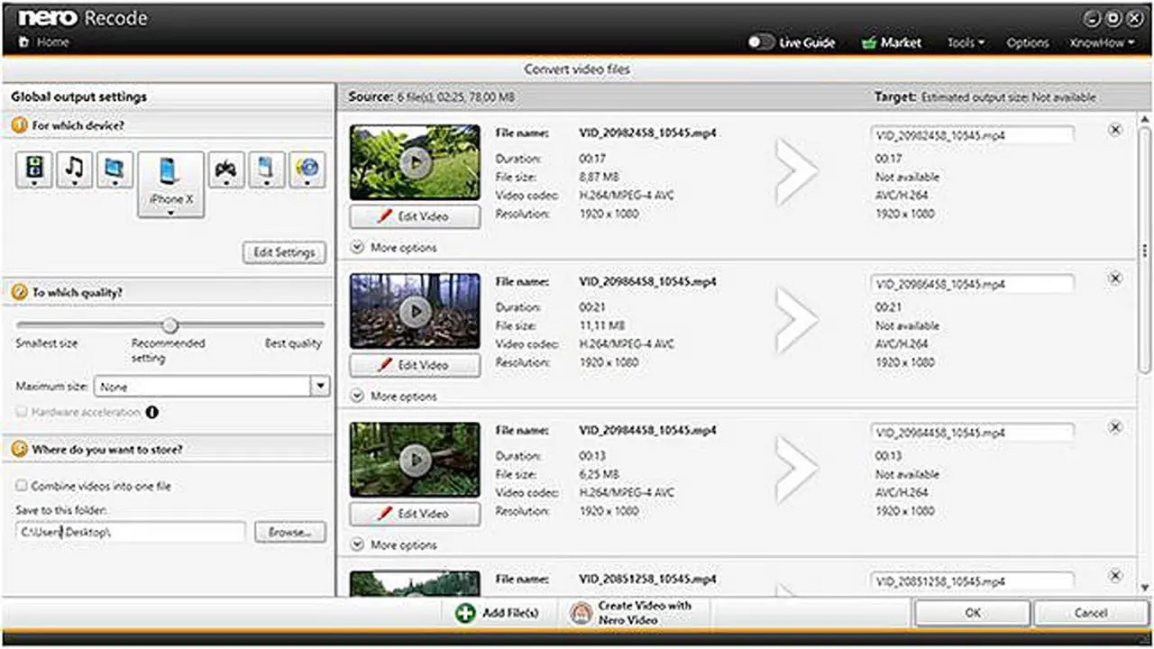Remove VID_20986458_10545.mp4 with its X icon
1154x649 pixels.
1115,279
